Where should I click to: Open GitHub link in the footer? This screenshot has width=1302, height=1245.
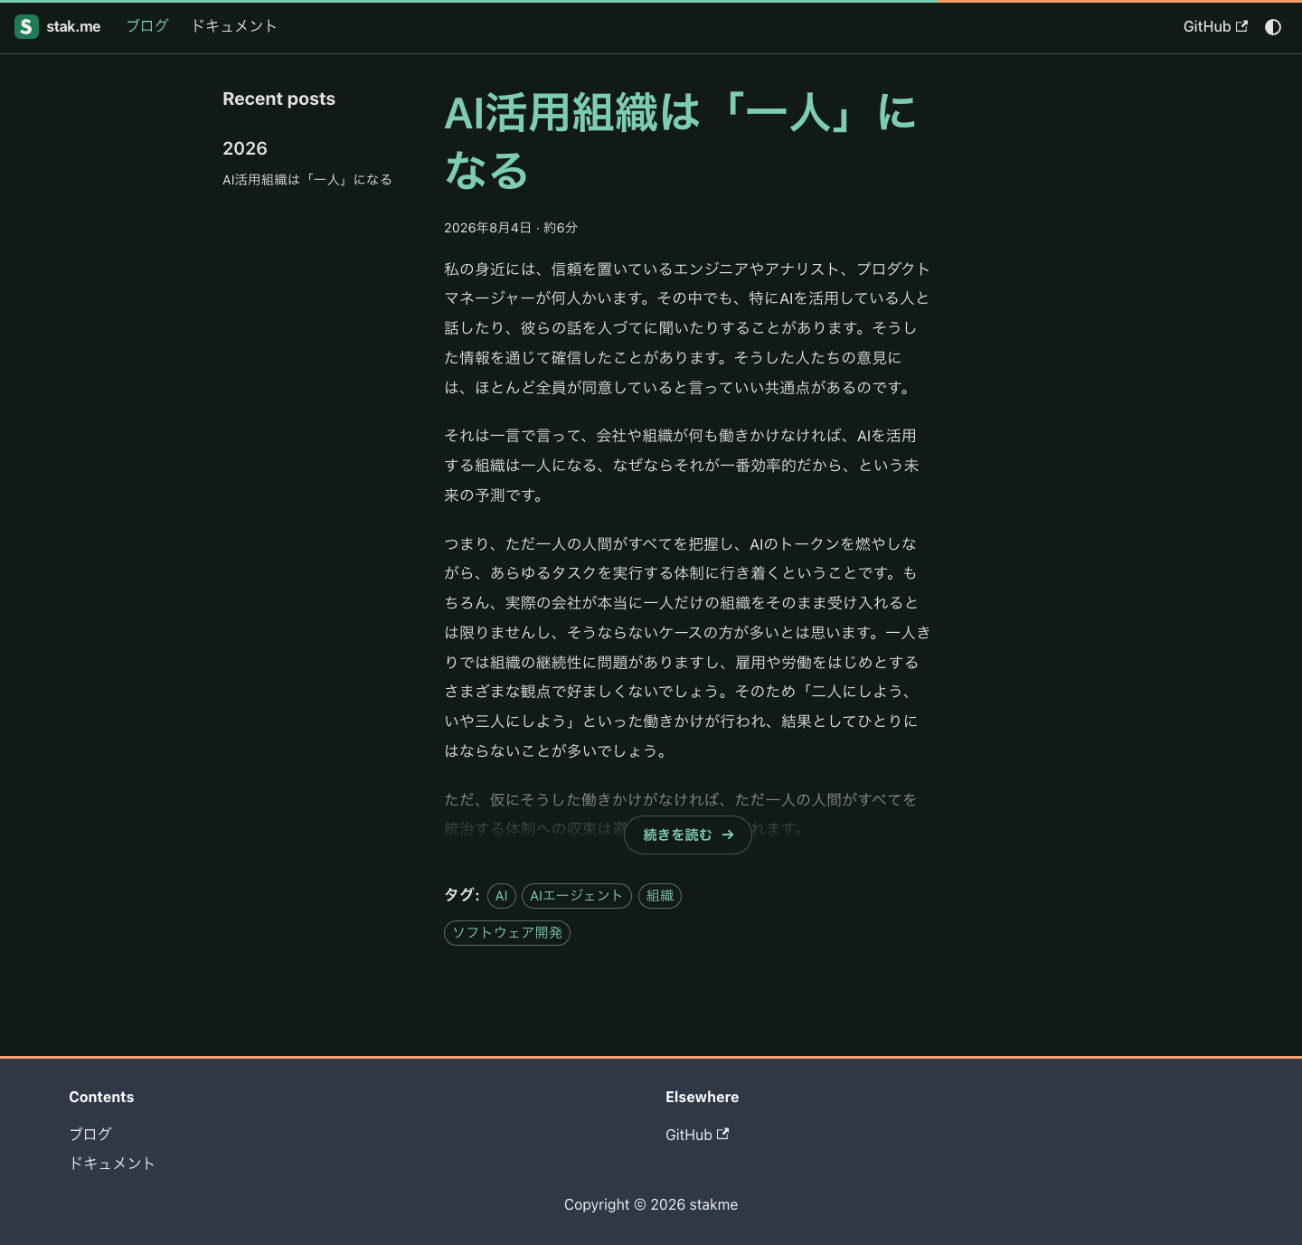pos(697,1135)
